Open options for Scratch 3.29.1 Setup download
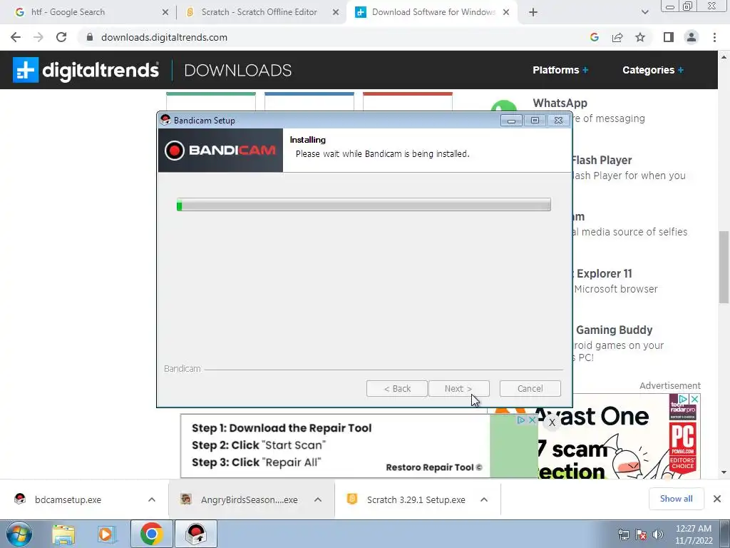The width and height of the screenshot is (730, 548). tap(484, 499)
